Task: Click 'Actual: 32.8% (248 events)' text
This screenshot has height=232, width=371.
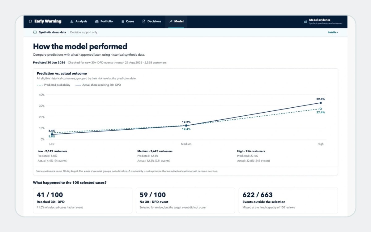Action: coord(254,161)
